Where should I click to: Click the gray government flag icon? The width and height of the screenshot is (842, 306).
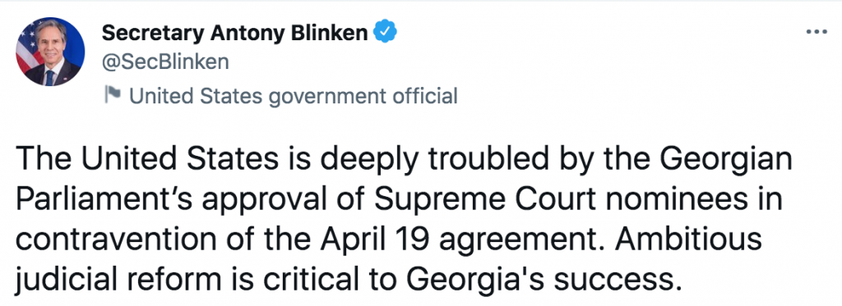(113, 95)
